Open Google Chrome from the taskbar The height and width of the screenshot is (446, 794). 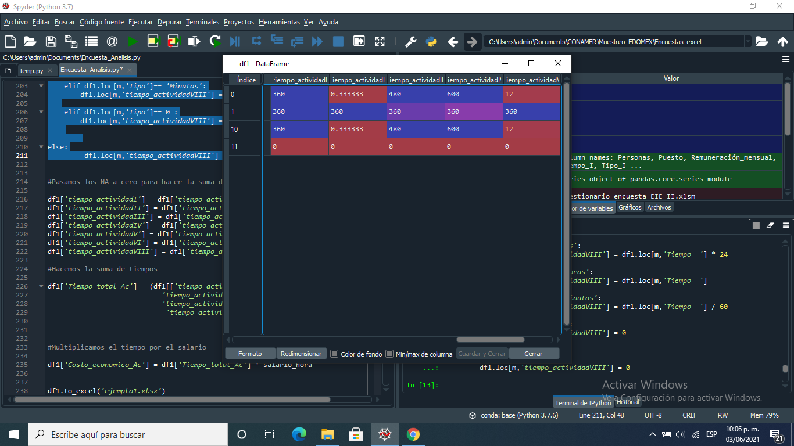(413, 434)
